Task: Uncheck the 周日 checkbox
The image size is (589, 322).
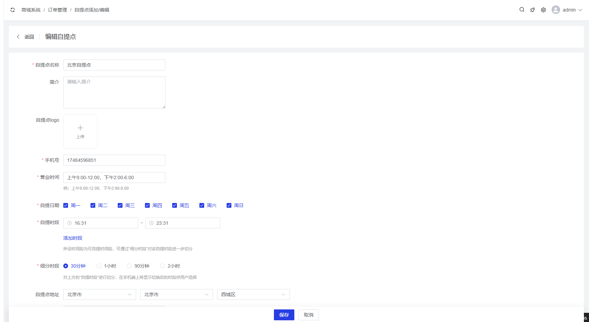Action: [x=229, y=205]
